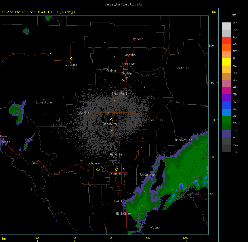Image resolution: width=248 pixels, height=242 pixels.
Task: Pick the orange 57-60 dBZ legend swatch
Action: 226,47
